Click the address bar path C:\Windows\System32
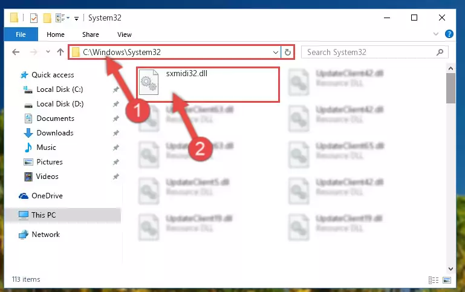The image size is (465, 292). (122, 52)
